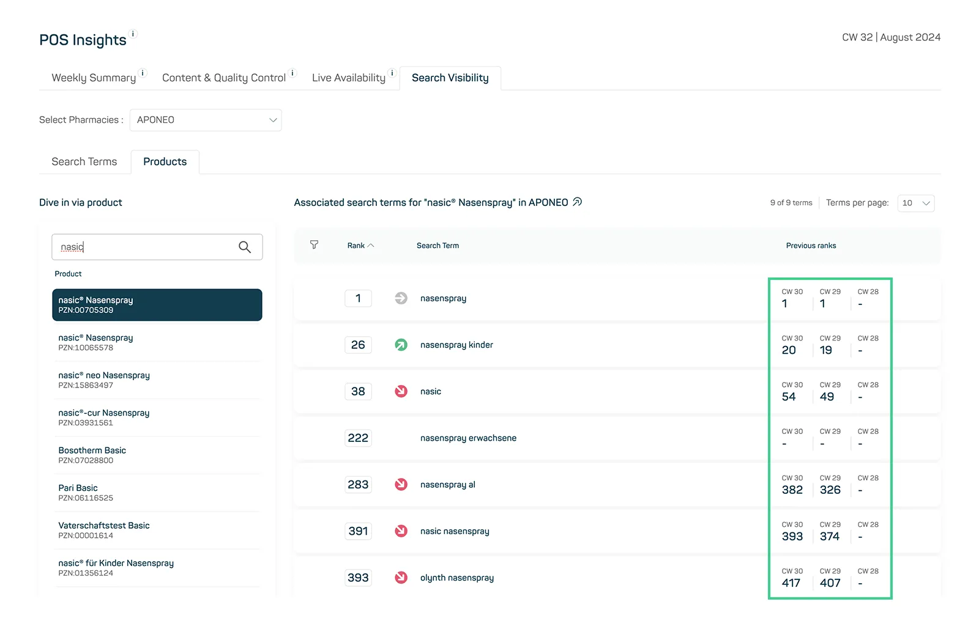Image resolution: width=979 pixels, height=621 pixels.
Task: Click rank value 26 box
Action: (358, 345)
